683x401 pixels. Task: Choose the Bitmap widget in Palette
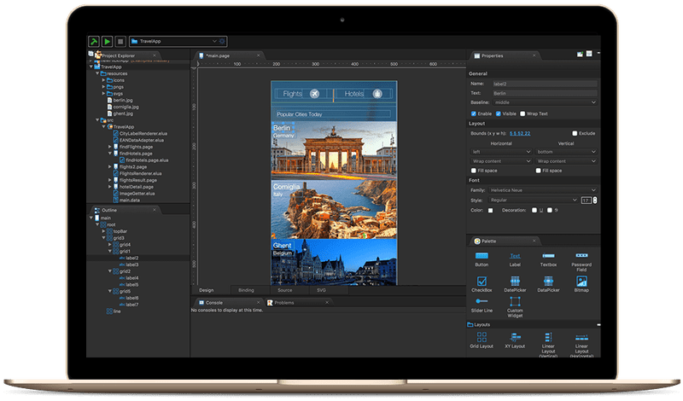point(581,284)
